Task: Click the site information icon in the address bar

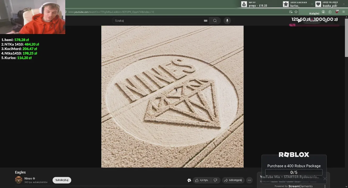Action: point(66,12)
